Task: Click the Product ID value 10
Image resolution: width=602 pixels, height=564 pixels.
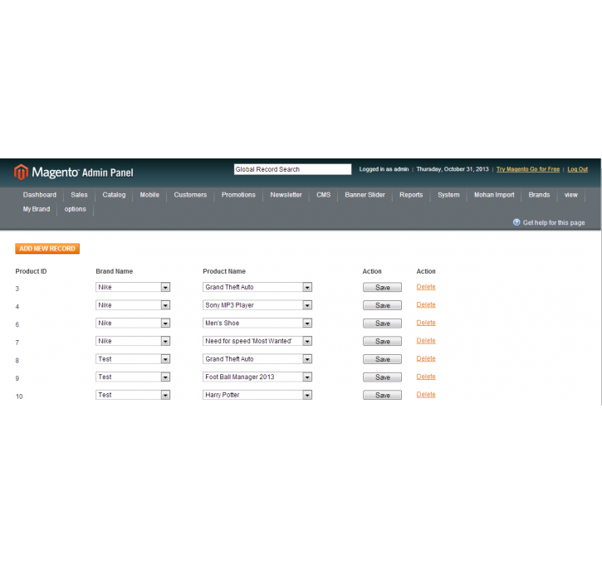Action: [19, 396]
